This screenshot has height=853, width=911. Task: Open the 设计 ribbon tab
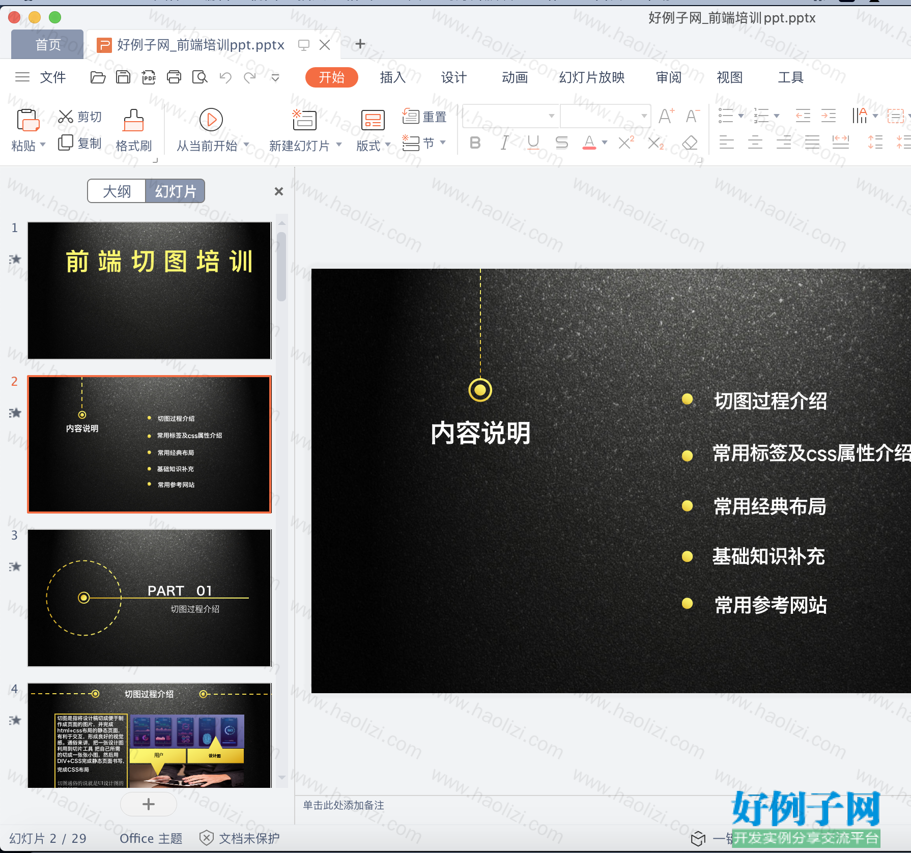click(x=453, y=77)
